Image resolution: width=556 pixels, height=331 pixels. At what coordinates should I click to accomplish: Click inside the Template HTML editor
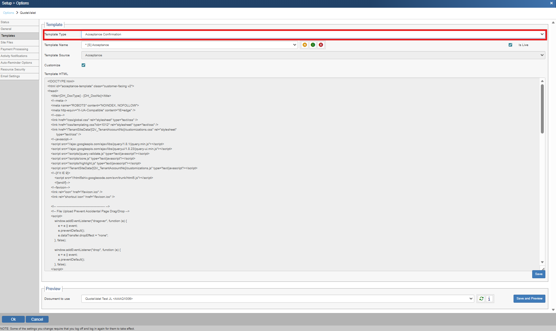point(290,174)
